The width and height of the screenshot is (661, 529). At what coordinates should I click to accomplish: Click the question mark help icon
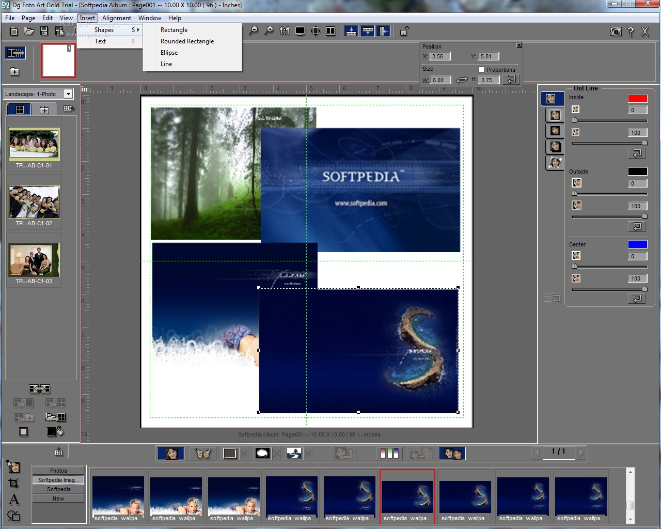click(631, 32)
